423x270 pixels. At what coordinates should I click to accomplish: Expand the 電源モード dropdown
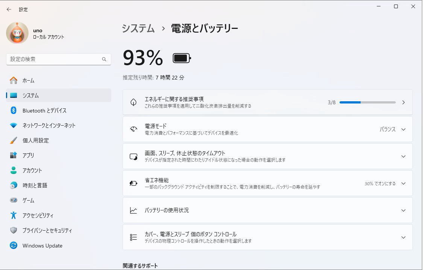pyautogui.click(x=403, y=129)
